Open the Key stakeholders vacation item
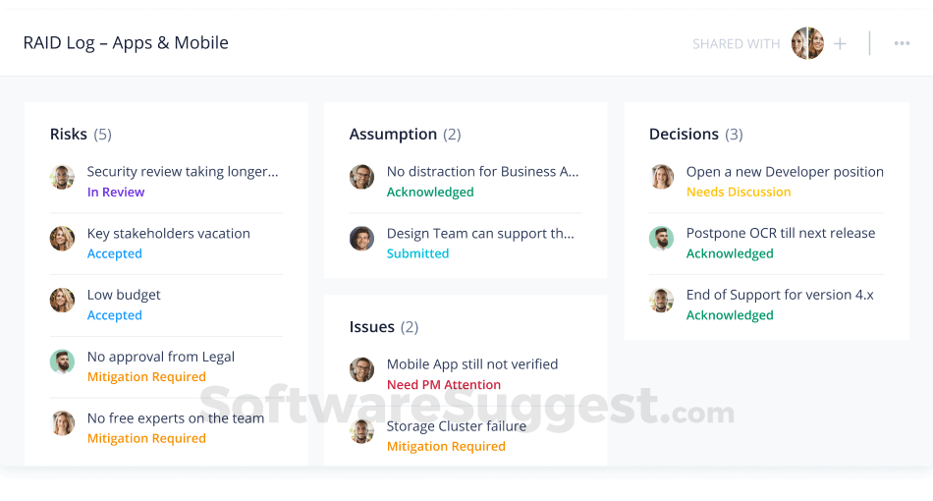The width and height of the screenshot is (933, 501). pyautogui.click(x=168, y=234)
